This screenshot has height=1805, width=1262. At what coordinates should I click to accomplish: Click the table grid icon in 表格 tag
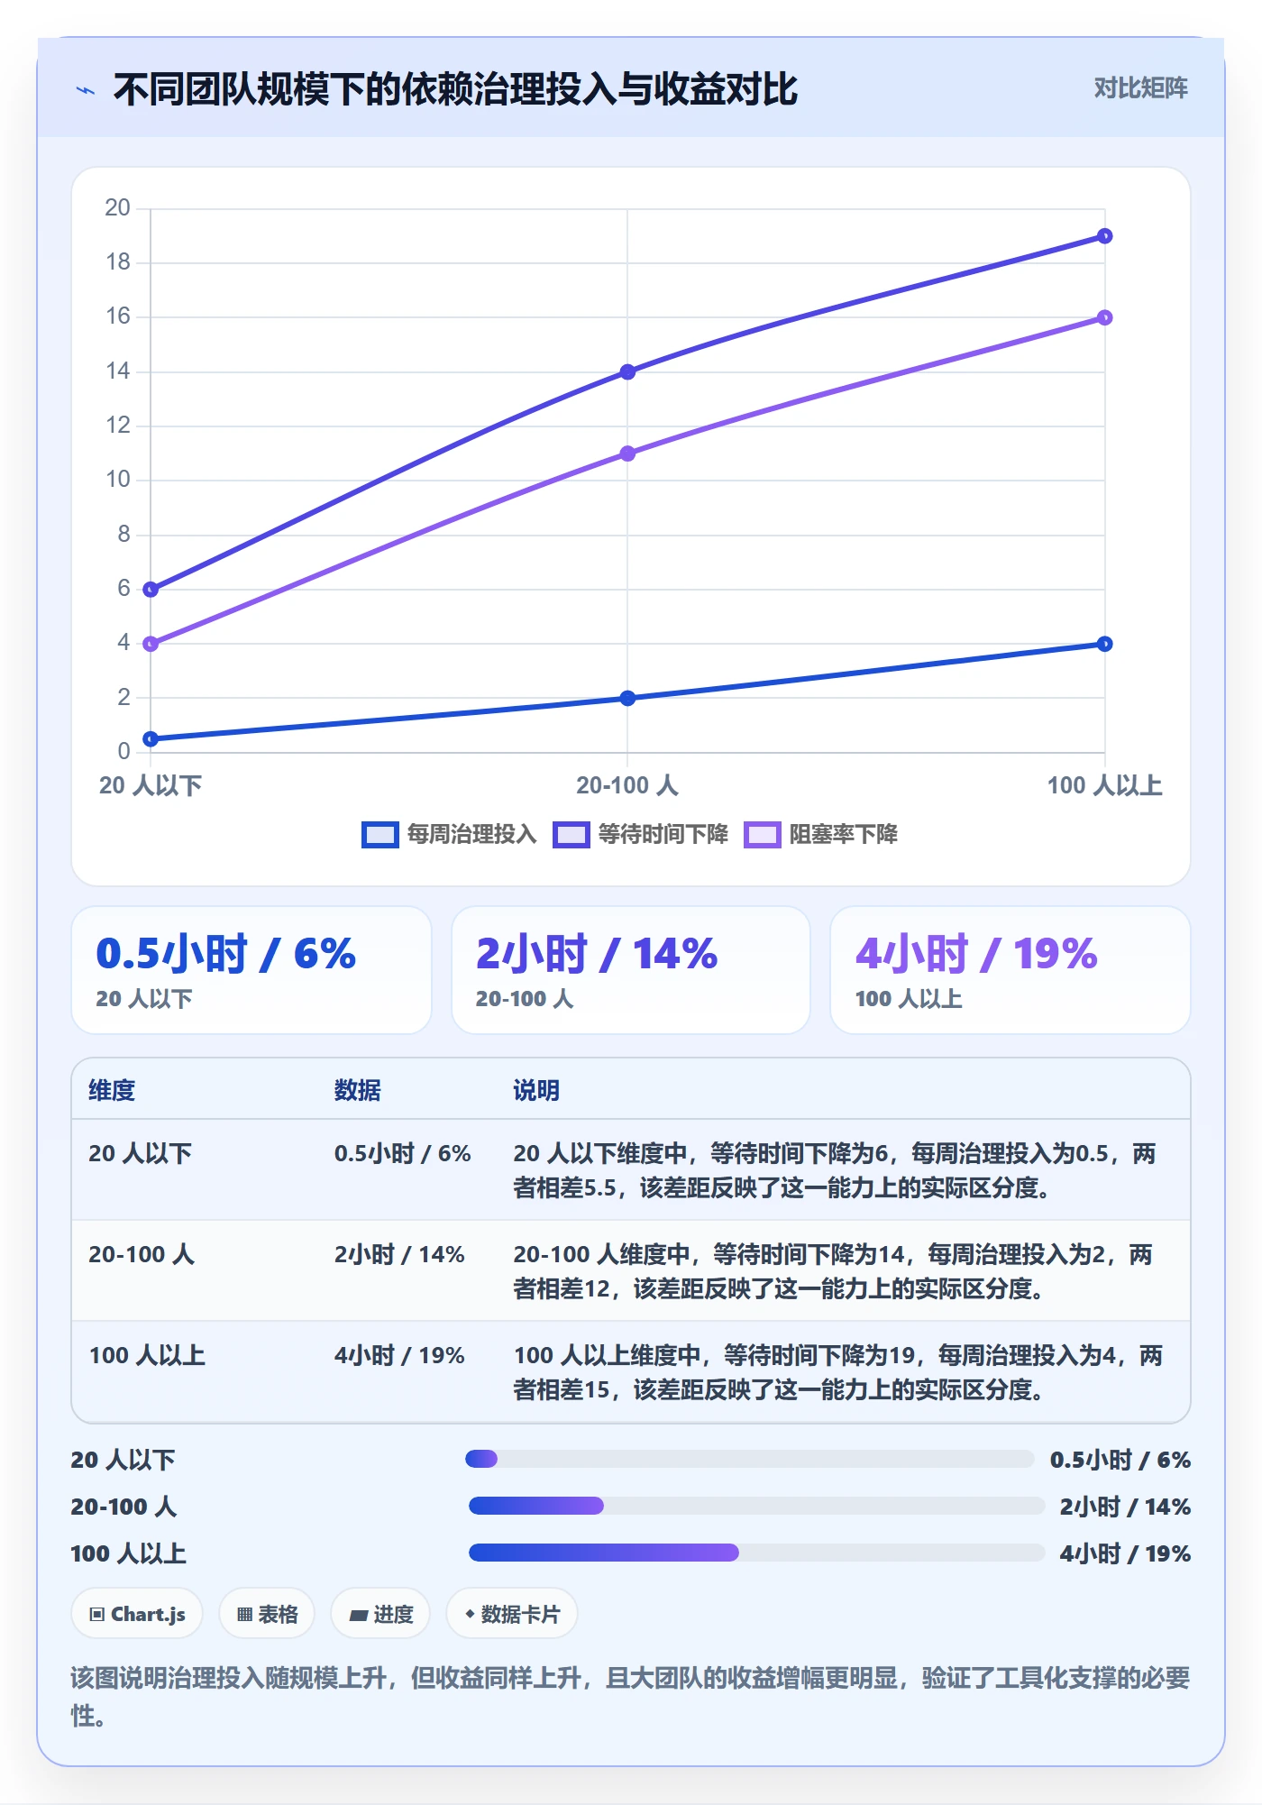click(244, 1615)
